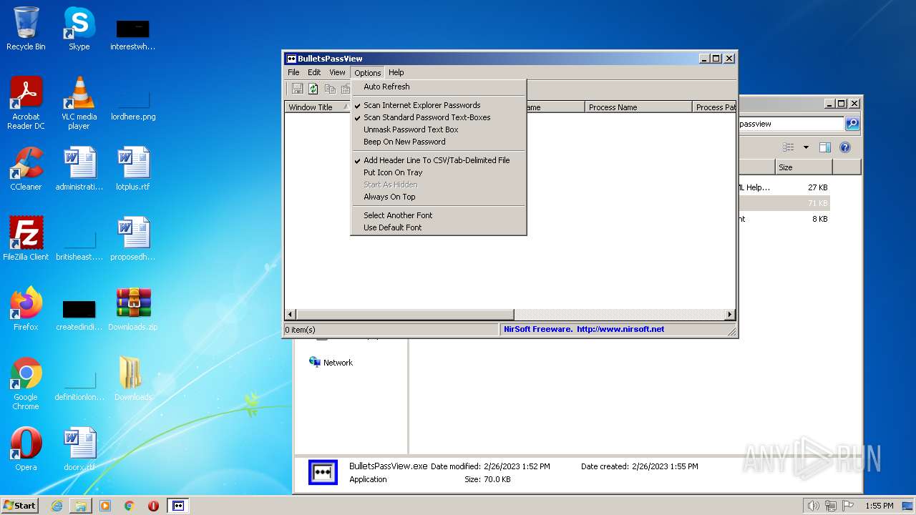The width and height of the screenshot is (916, 515).
Task: Open the Opera desktop shortcut
Action: 26,449
